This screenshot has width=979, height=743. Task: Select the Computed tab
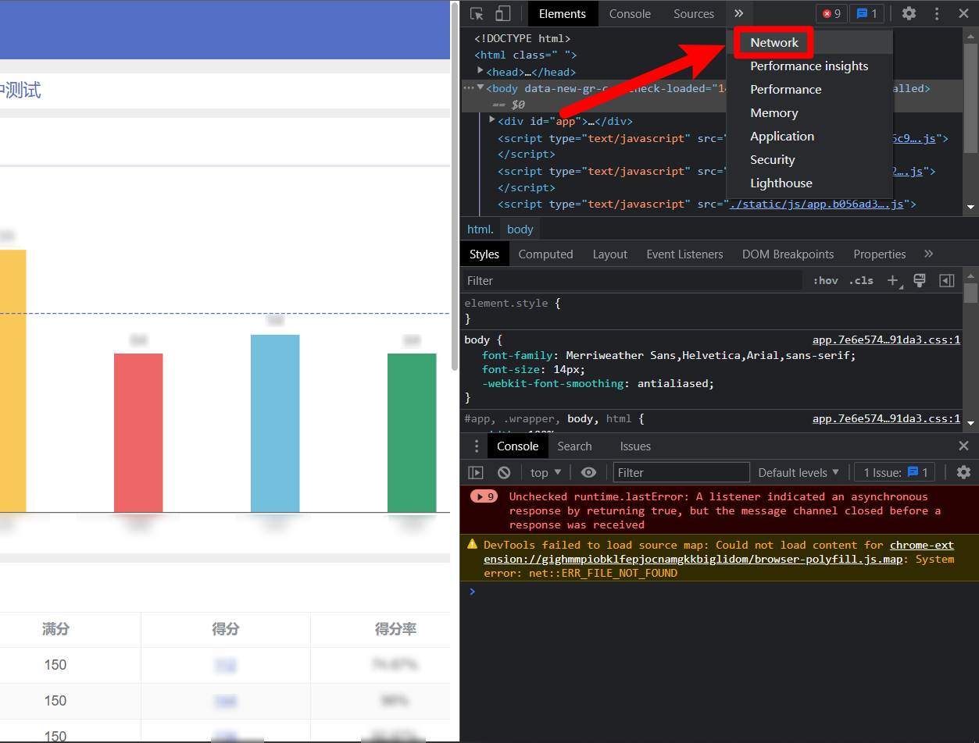click(545, 254)
